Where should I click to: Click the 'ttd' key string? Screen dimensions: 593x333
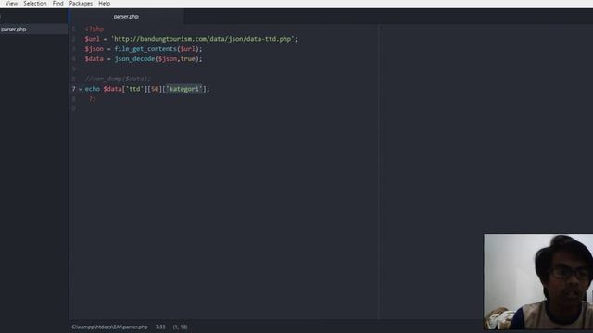(x=134, y=89)
